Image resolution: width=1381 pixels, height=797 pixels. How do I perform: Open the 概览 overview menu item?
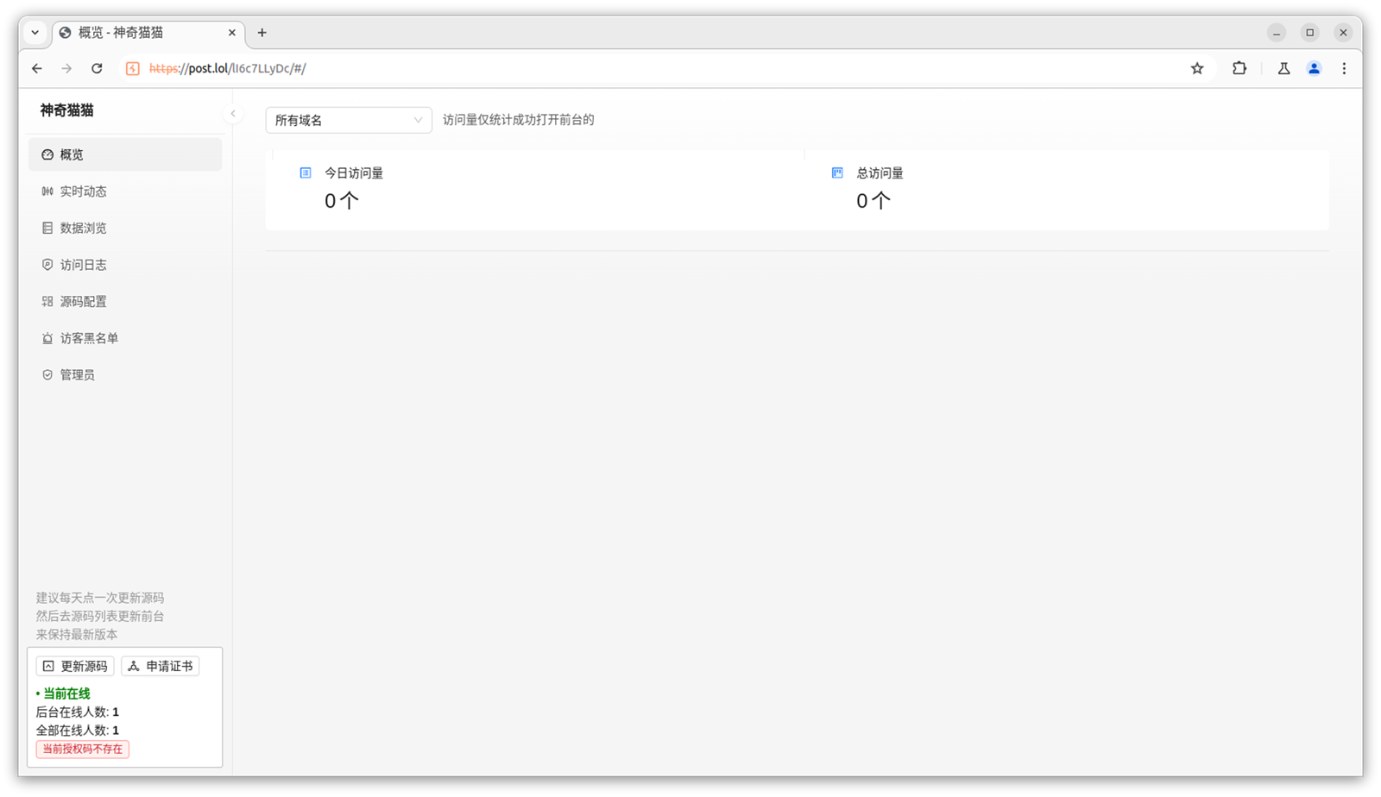(x=125, y=154)
